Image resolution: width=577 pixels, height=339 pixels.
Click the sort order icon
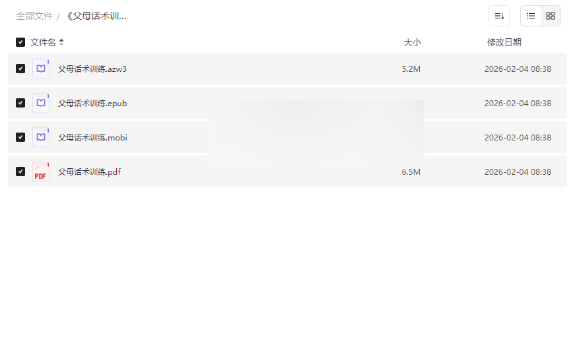pyautogui.click(x=499, y=16)
